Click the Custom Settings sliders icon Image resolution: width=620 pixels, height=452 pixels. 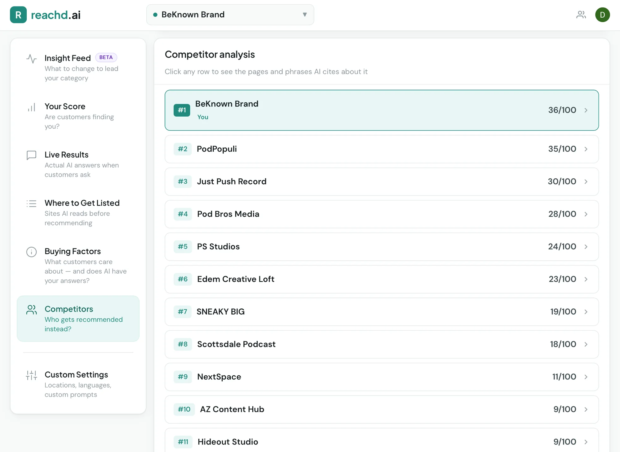31,375
